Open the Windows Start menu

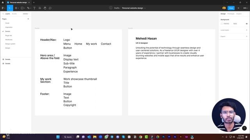click(x=58, y=137)
